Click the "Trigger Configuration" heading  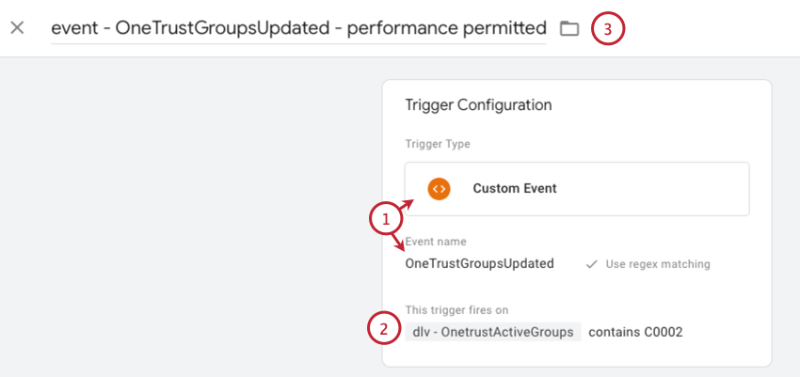coord(478,105)
